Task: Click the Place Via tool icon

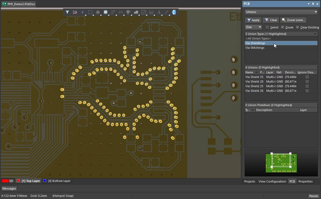Action: click(x=129, y=12)
